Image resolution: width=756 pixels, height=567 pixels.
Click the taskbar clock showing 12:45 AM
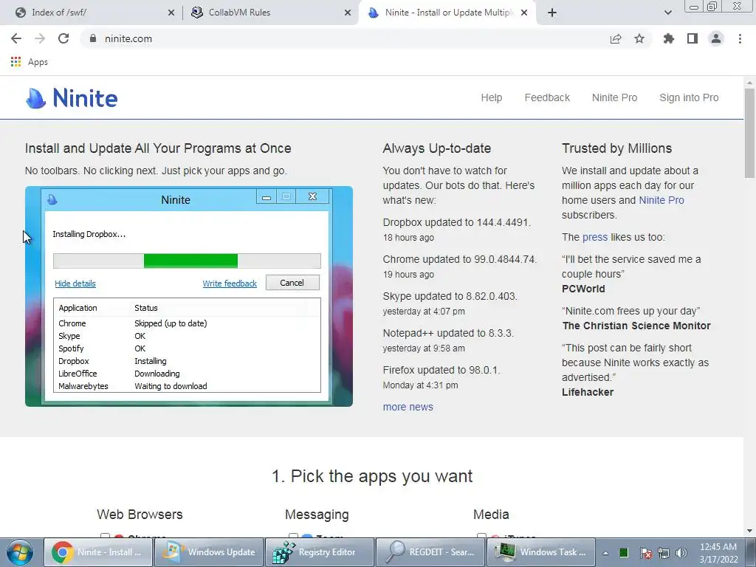click(718, 552)
